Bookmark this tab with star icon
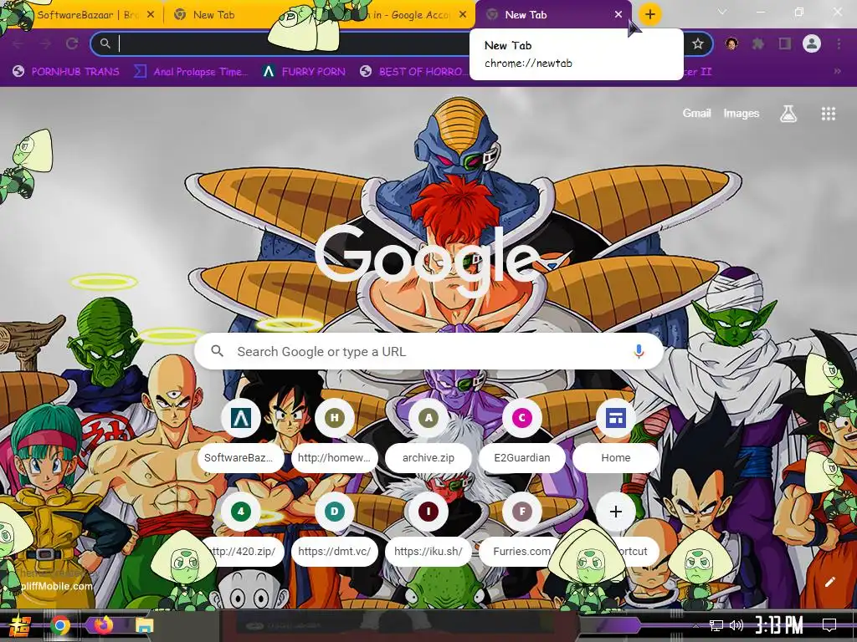 [697, 43]
